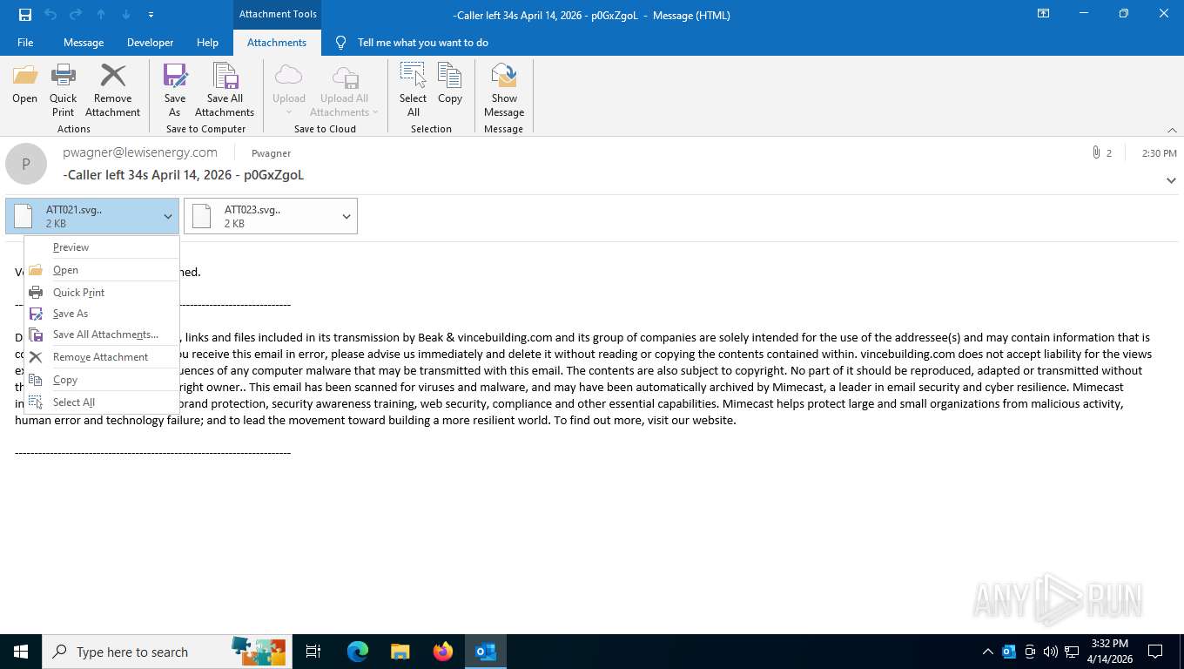Click the volume speaker tray icon
This screenshot has height=669, width=1184.
(1050, 652)
